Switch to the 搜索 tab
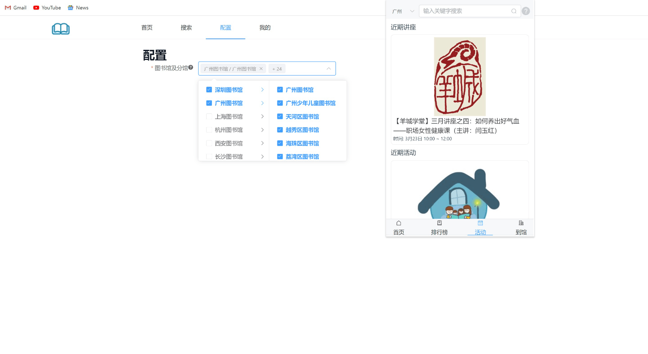Screen dimensions: 648x354 click(186, 28)
